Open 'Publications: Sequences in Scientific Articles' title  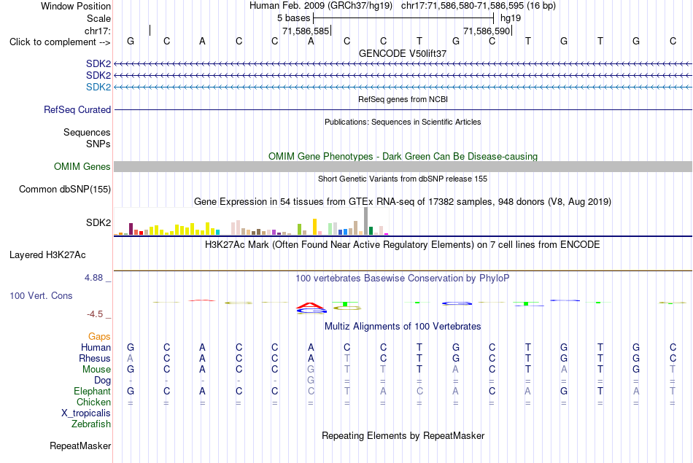tap(403, 122)
